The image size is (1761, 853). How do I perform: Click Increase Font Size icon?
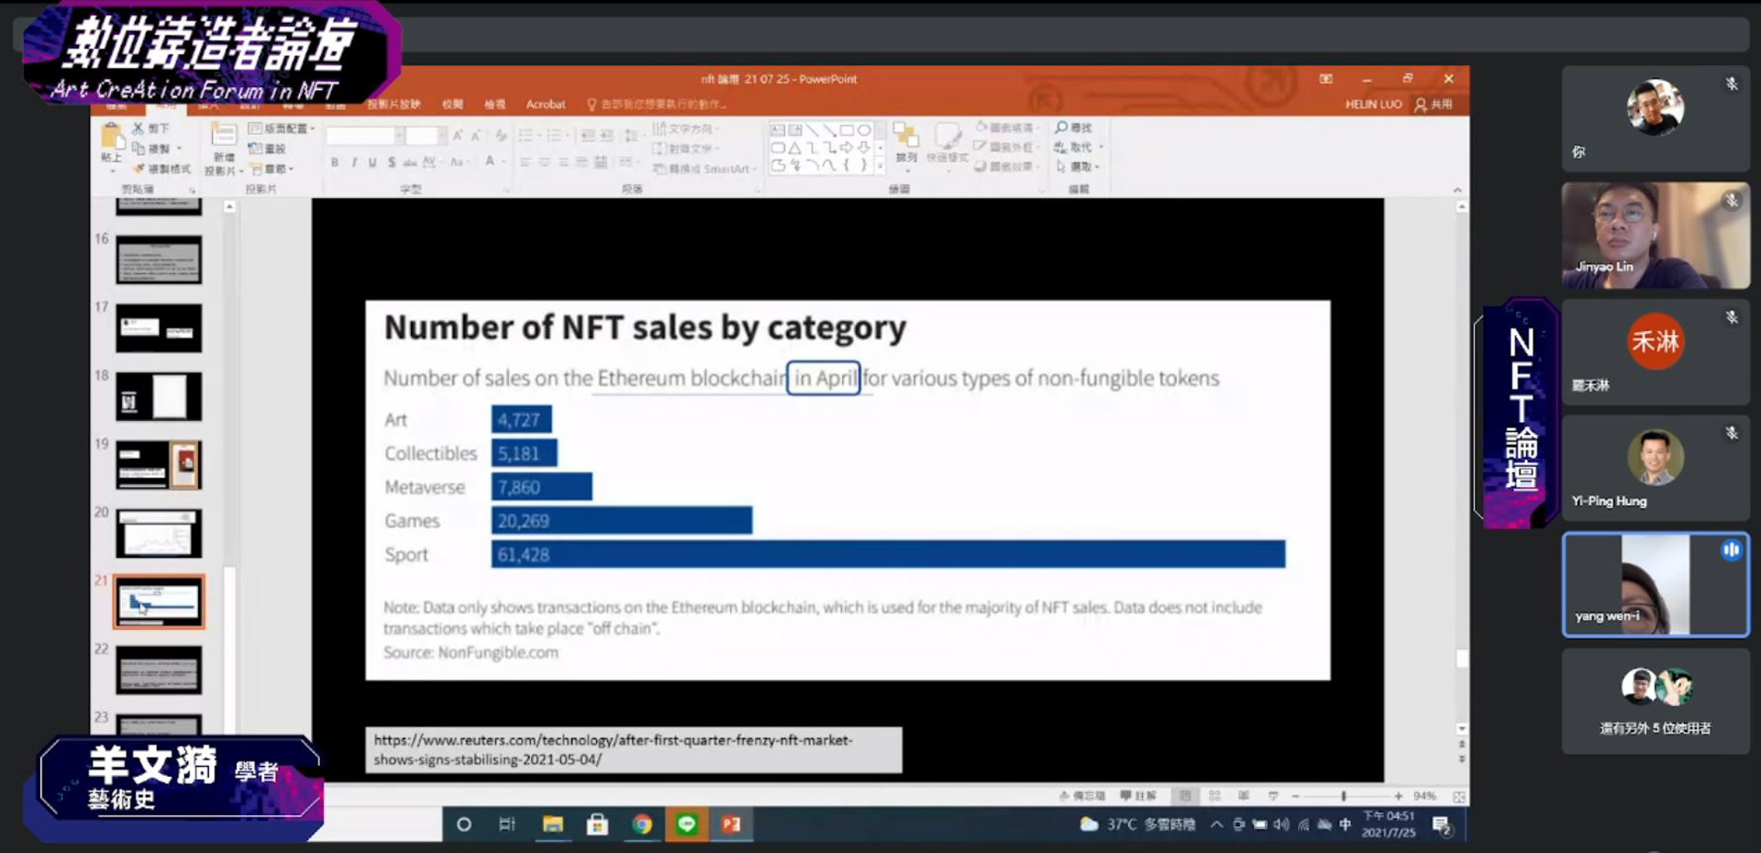[458, 136]
